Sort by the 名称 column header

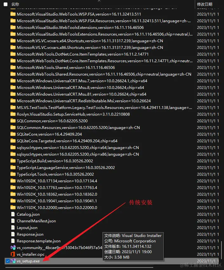coord(15,4)
